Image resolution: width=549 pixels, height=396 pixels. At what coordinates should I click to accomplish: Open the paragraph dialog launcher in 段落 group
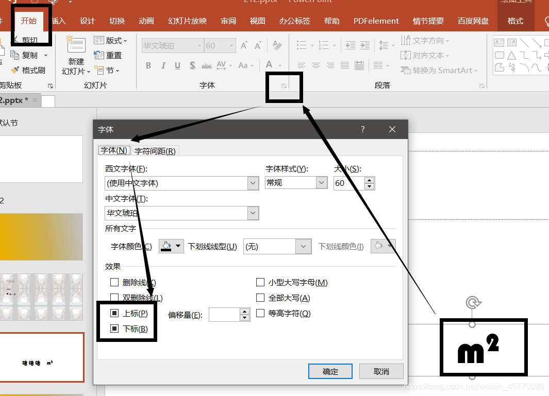[482, 86]
